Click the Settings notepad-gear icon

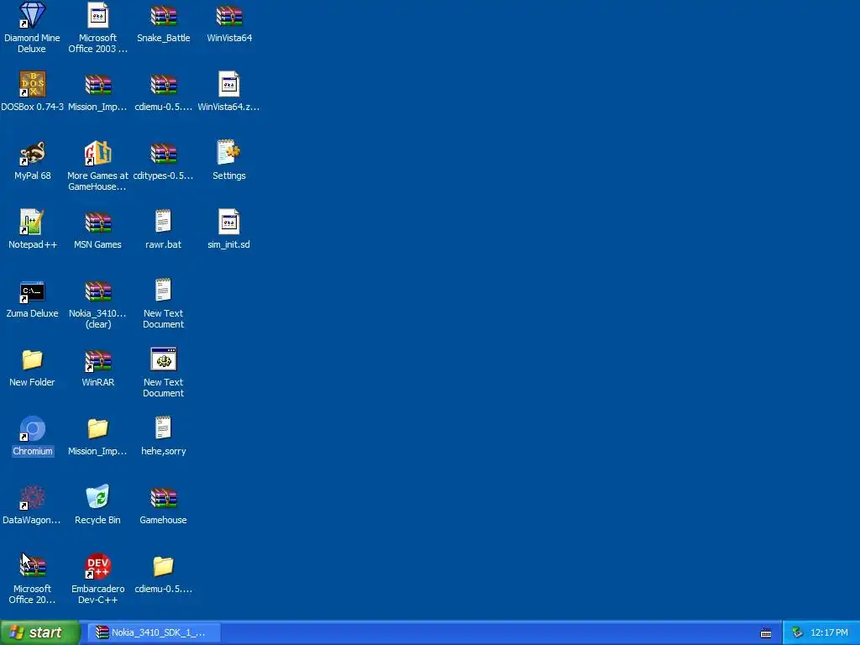click(x=228, y=153)
